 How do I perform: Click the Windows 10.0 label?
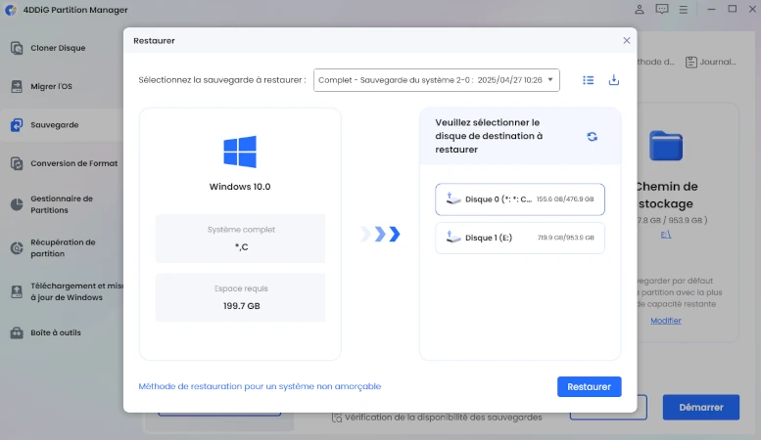[x=240, y=187]
